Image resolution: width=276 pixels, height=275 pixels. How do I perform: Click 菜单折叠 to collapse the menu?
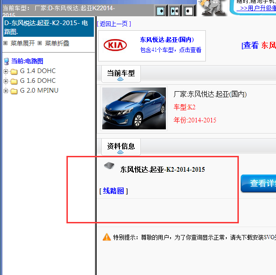pos(57,43)
